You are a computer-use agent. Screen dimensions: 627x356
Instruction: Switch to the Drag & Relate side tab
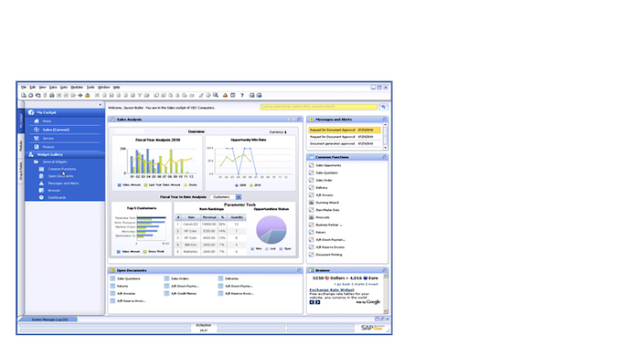pos(21,171)
